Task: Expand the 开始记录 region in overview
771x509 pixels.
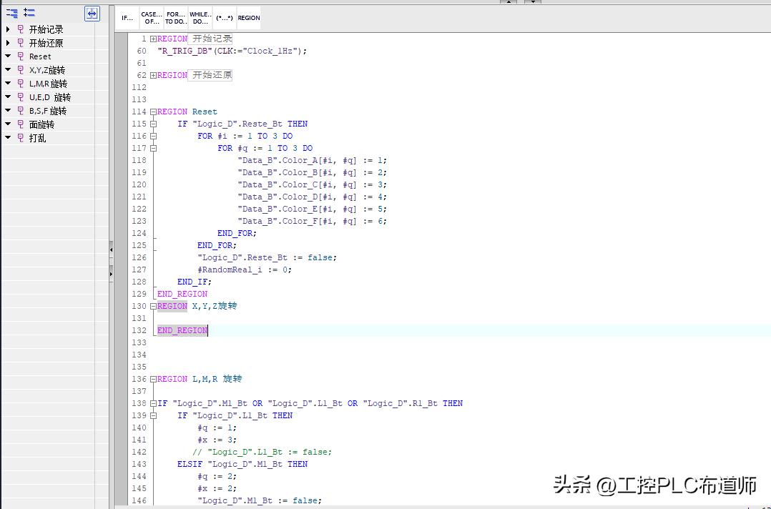Action: click(x=8, y=29)
